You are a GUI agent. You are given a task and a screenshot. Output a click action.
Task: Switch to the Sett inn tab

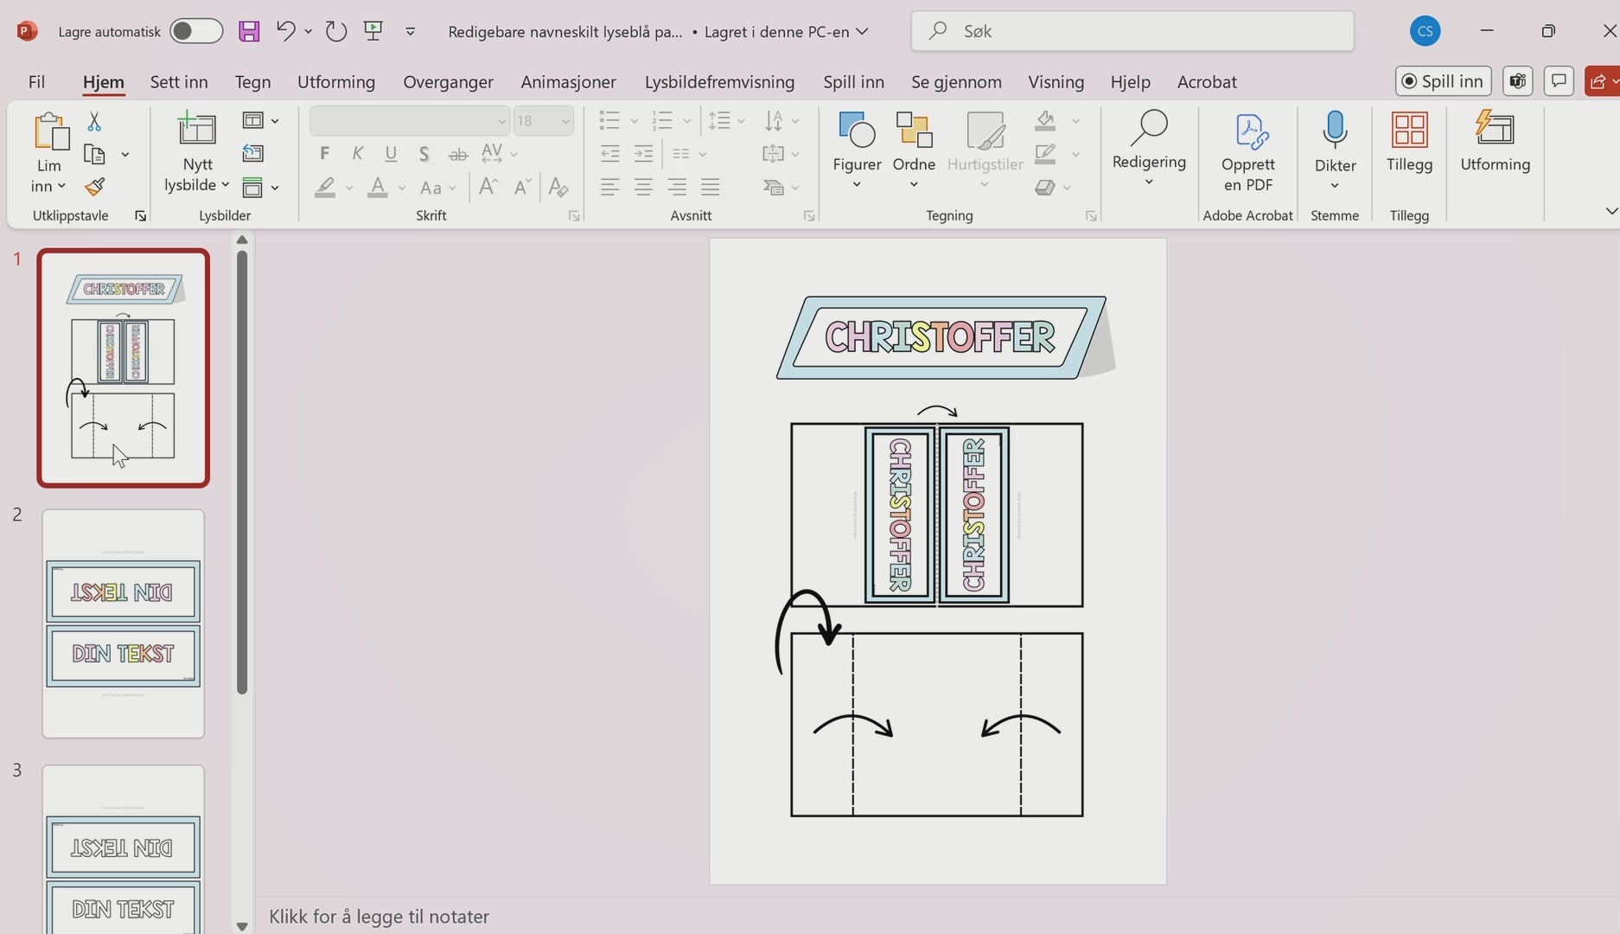179,82
